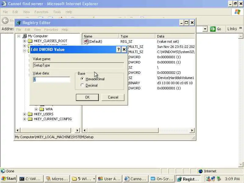Expand HKEY_USERS key

click(x=24, y=114)
